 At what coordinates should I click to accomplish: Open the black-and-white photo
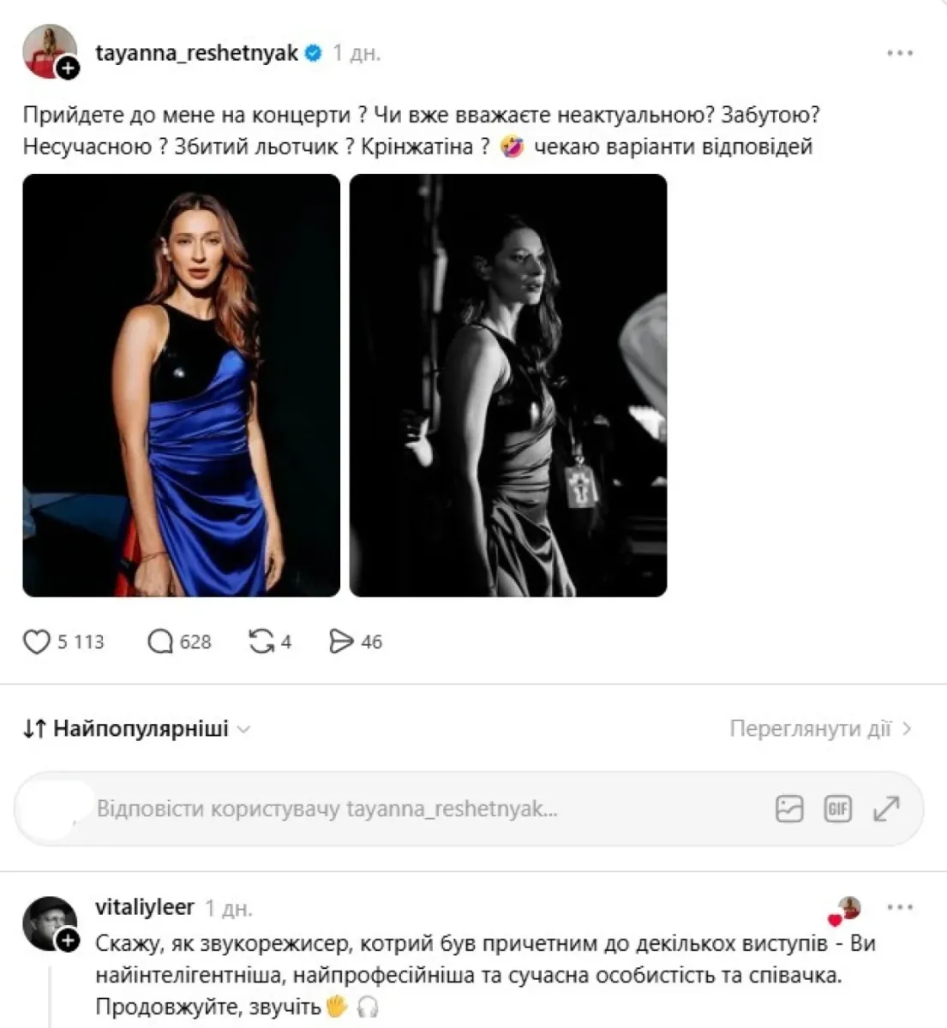click(x=508, y=385)
